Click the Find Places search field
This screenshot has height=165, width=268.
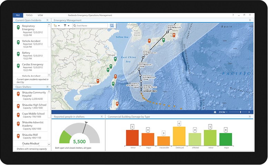(90, 25)
